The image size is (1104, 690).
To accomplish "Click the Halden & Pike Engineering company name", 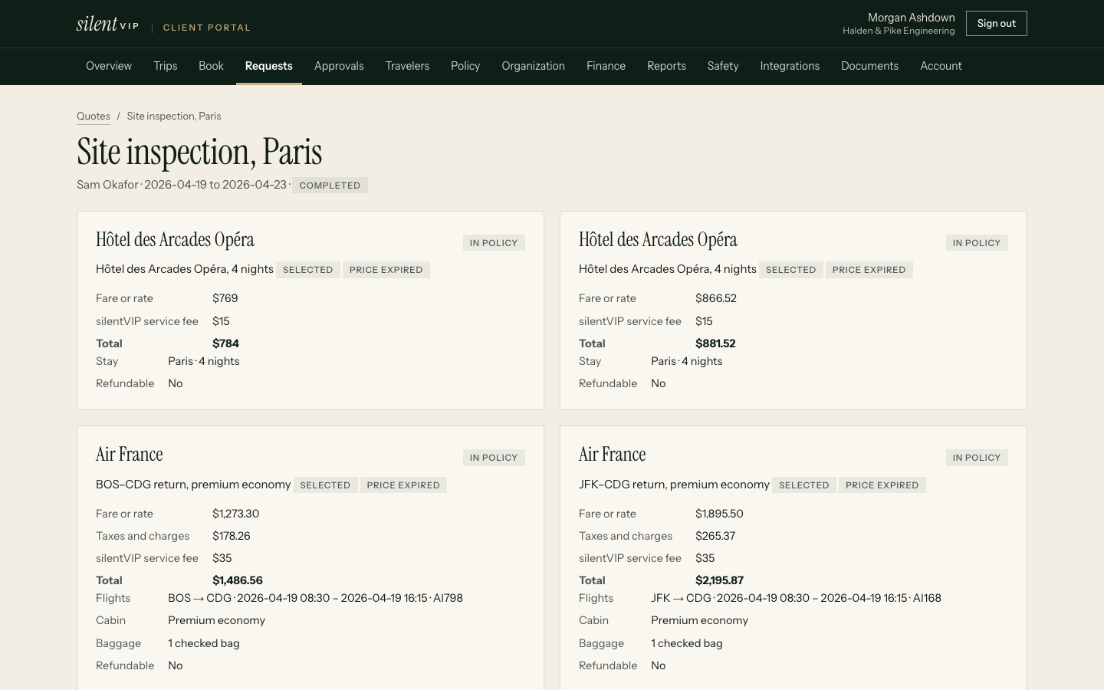I will 899,31.
